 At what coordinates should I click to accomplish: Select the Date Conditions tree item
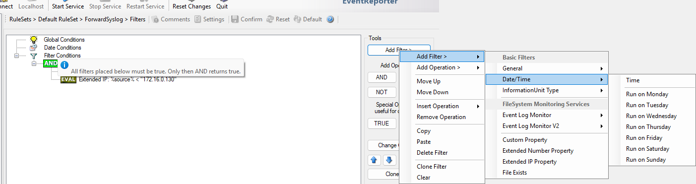pos(63,48)
